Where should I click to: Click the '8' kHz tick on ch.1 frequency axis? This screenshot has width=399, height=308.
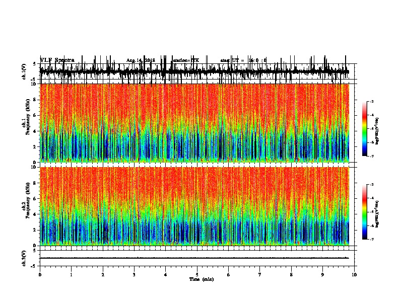35,100
